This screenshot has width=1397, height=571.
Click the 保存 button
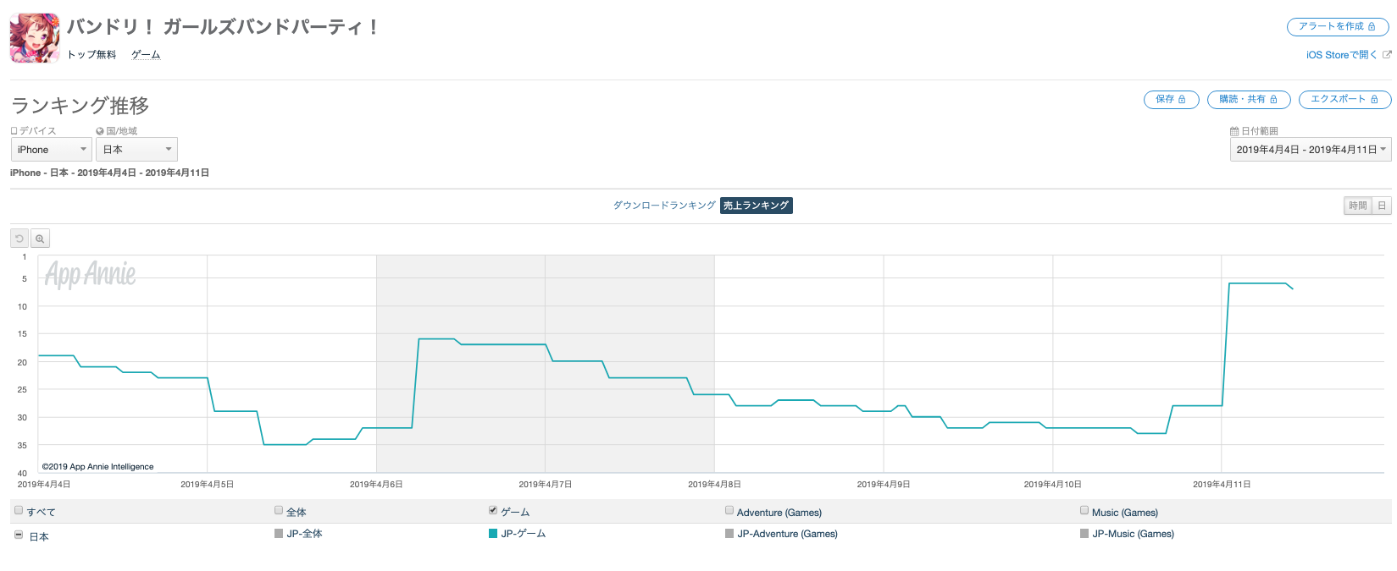pyautogui.click(x=1171, y=100)
